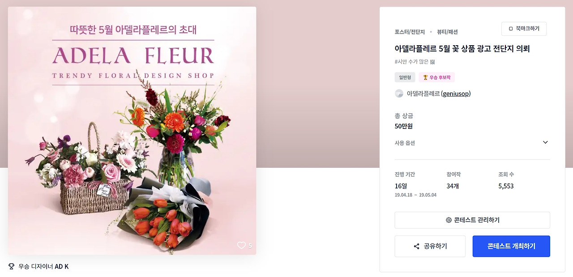This screenshot has height=277, width=573.
Task: Open the 뷰티/패션 category
Action: 447,32
